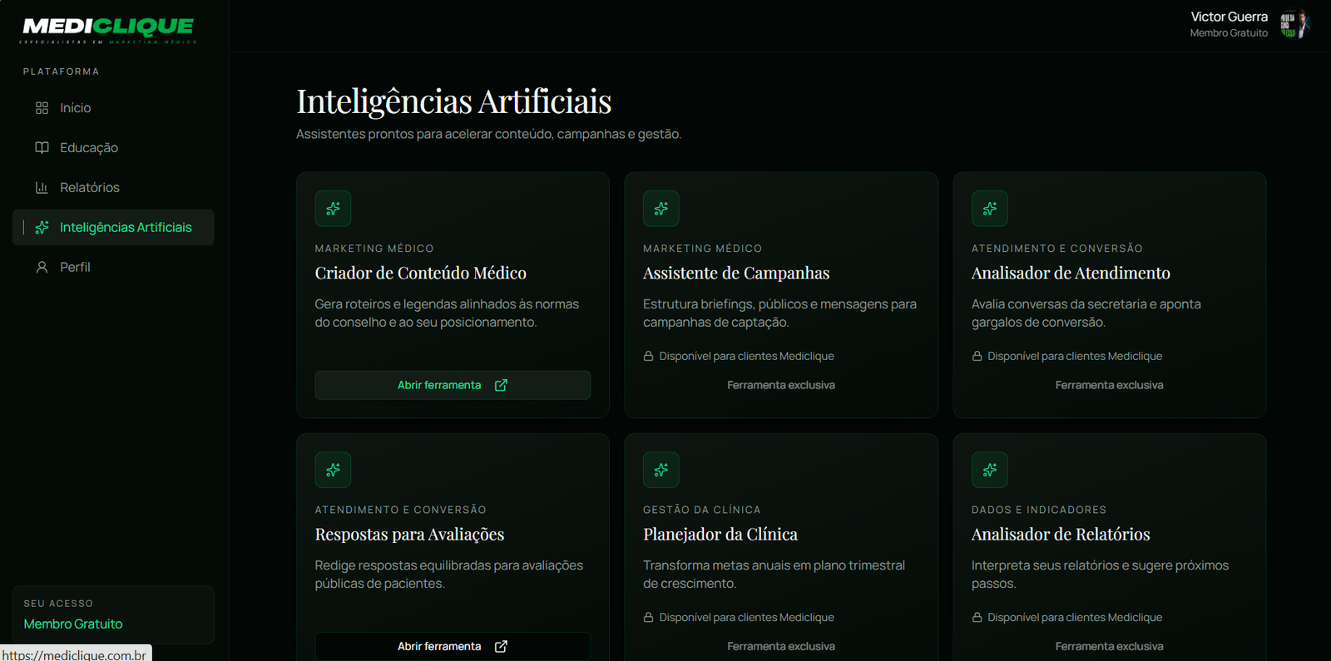Click the Assistente de Campanhas title
Image resolution: width=1331 pixels, height=661 pixels.
point(736,273)
